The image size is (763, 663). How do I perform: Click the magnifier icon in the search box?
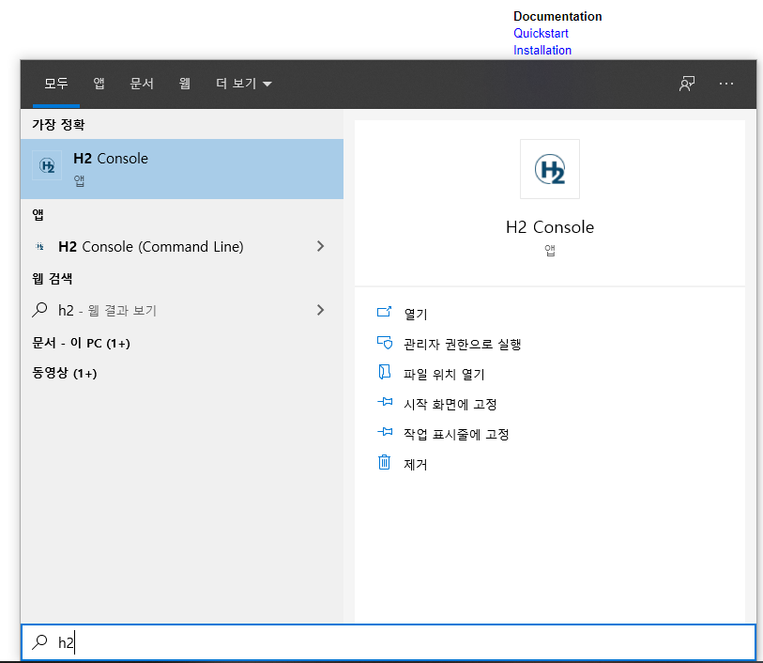pos(39,642)
